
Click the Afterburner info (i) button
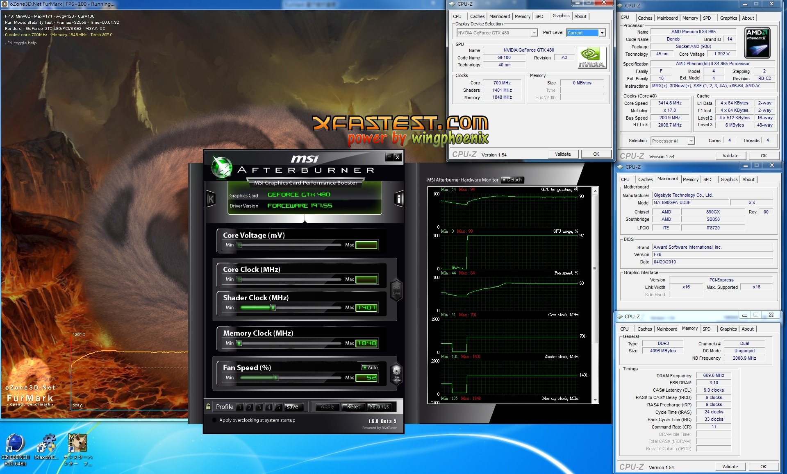point(399,199)
